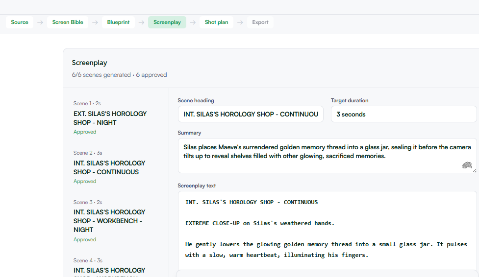Click the 'Scene 1 · 2s' label
The image size is (479, 277).
click(x=87, y=103)
